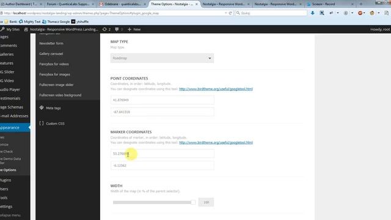Click the blue square extension icon beside downloads
This screenshot has height=220, width=391.
coord(322,13)
